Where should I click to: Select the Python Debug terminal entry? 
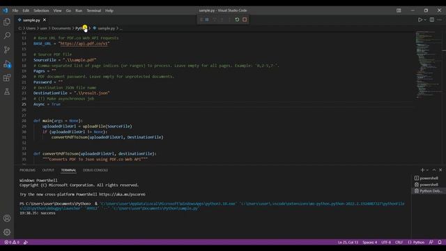429,191
